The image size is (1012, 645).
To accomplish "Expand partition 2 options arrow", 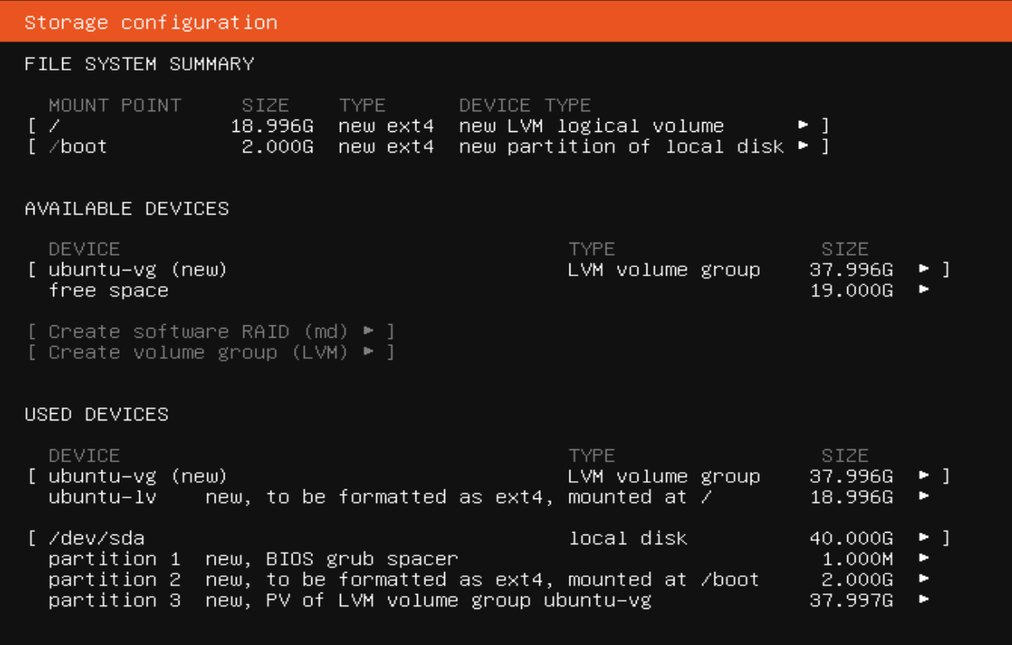I will pyautogui.click(x=924, y=579).
